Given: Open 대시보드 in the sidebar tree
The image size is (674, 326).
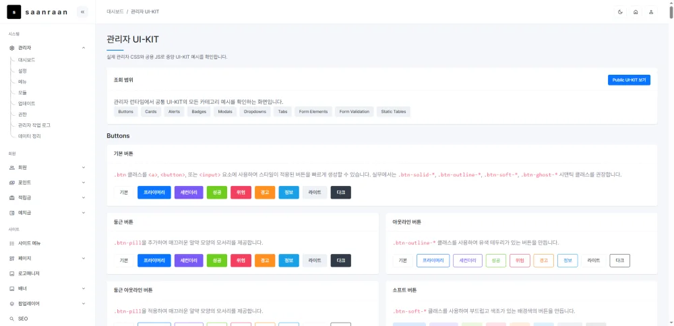Looking at the screenshot, I should tap(27, 60).
